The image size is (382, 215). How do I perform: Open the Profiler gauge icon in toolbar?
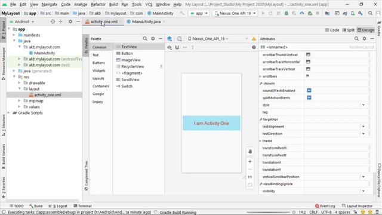302,13
